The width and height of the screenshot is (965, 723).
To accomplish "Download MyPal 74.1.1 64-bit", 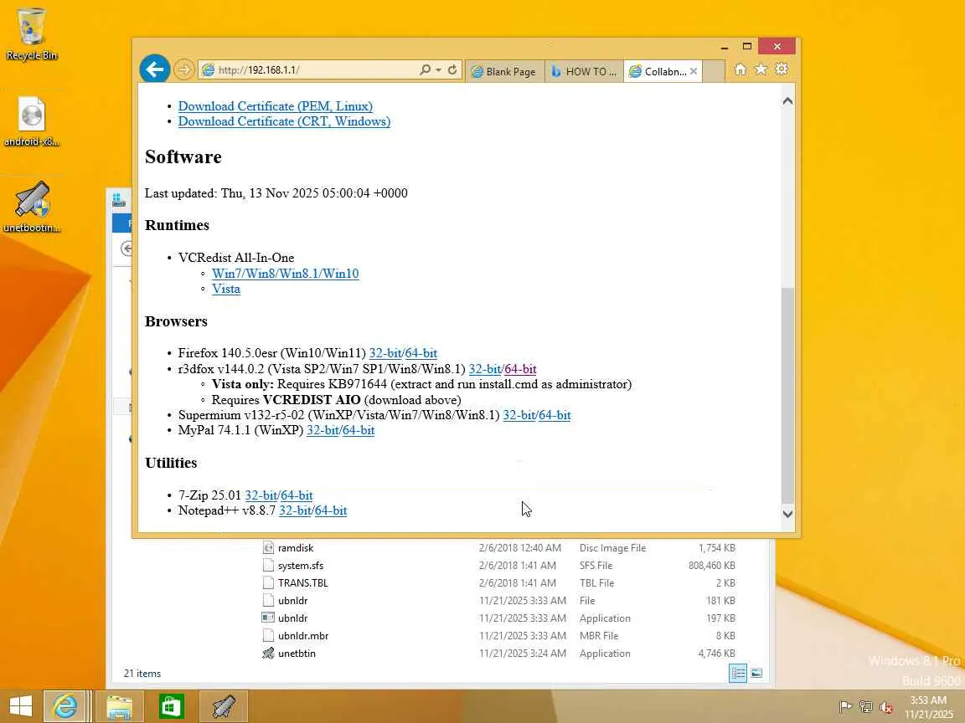I will click(359, 430).
